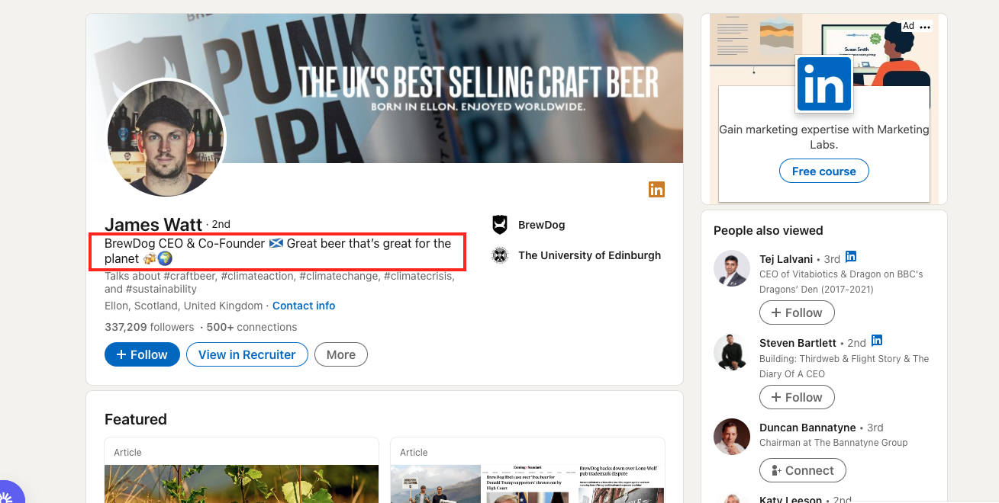Screen dimensions: 999x503
Task: Click the People also viewed heading
Action: pyautogui.click(x=769, y=230)
